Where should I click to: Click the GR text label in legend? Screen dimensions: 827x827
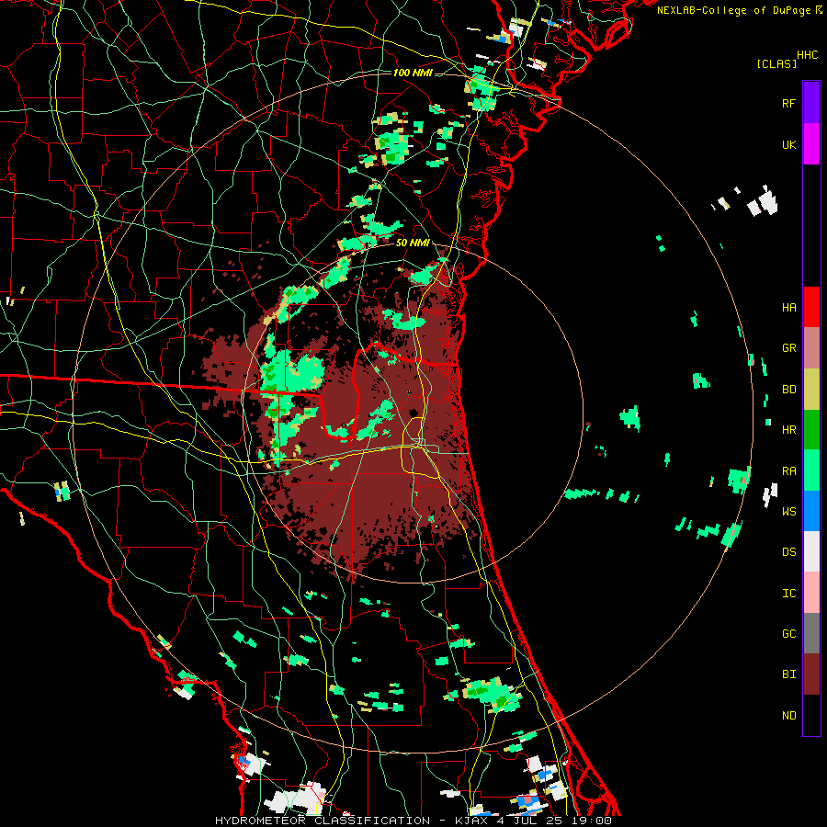(x=788, y=348)
